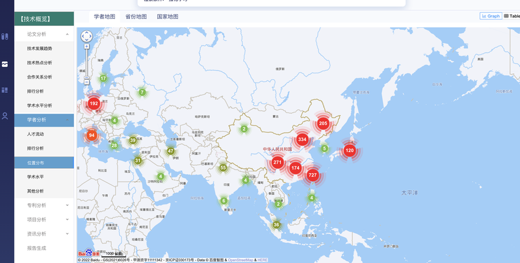Click the 120 cluster marker over Japan

[350, 151]
